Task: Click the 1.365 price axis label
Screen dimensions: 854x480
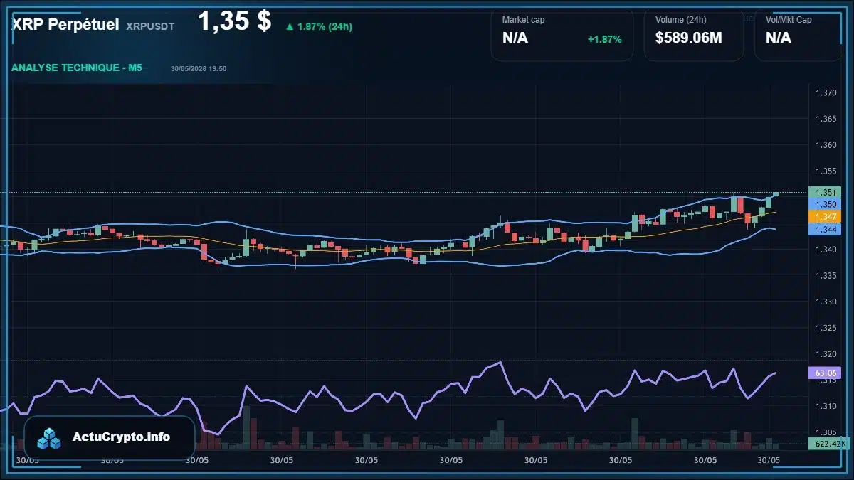Action: click(x=826, y=119)
